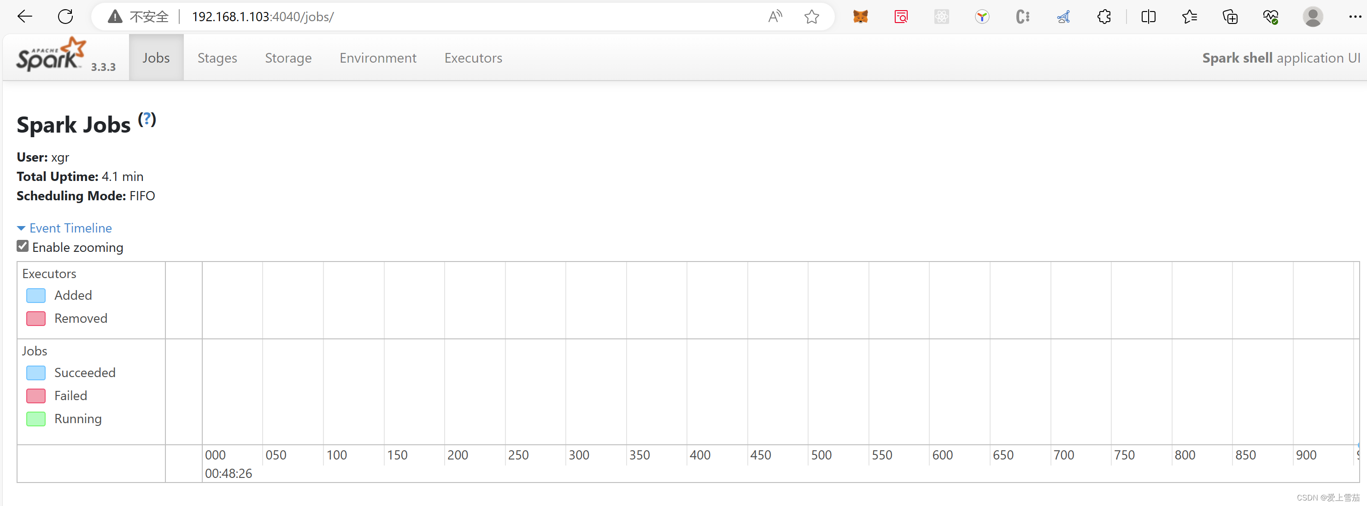Reload the page with refresh icon
The image size is (1367, 506).
65,17
